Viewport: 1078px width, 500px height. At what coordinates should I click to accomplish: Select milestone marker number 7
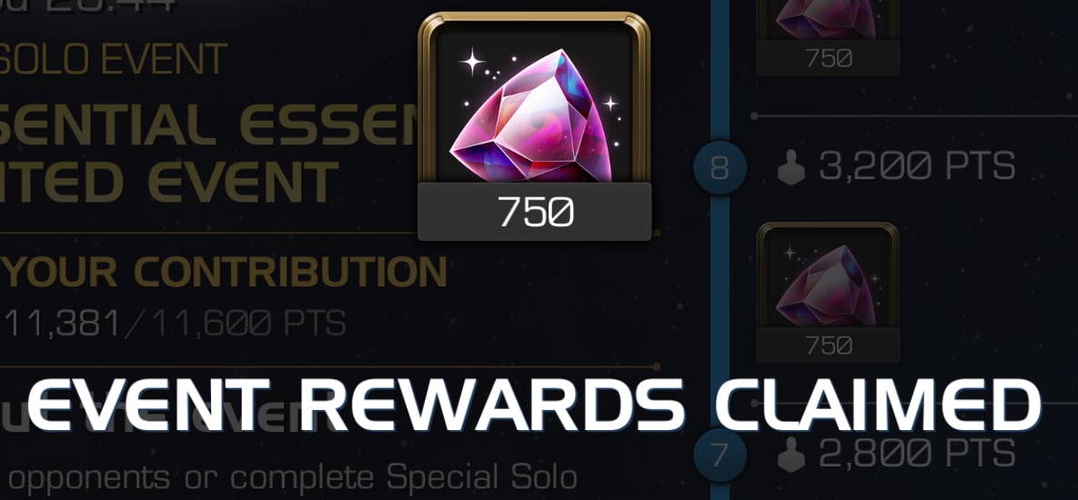tap(720, 455)
